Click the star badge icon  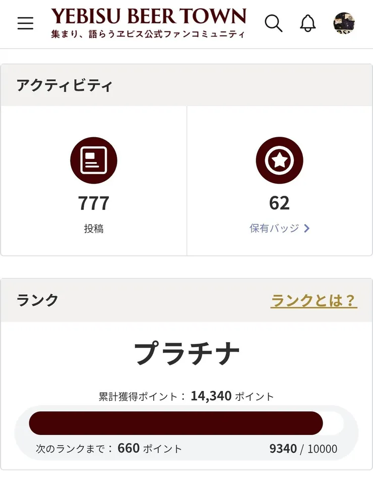pos(279,160)
